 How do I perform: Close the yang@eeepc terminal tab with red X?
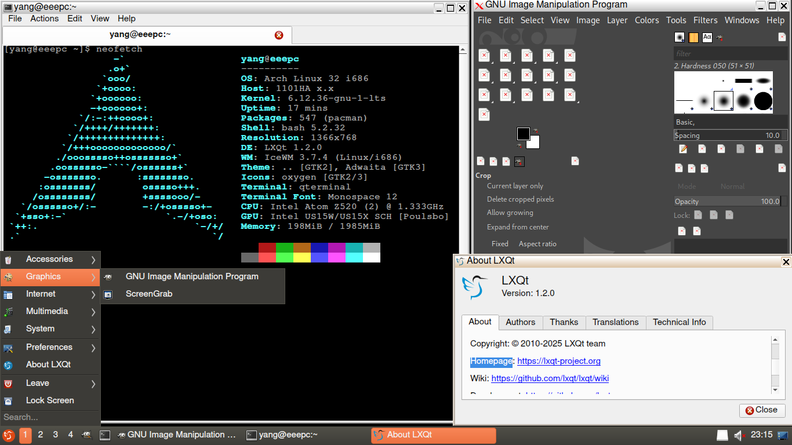coord(279,35)
